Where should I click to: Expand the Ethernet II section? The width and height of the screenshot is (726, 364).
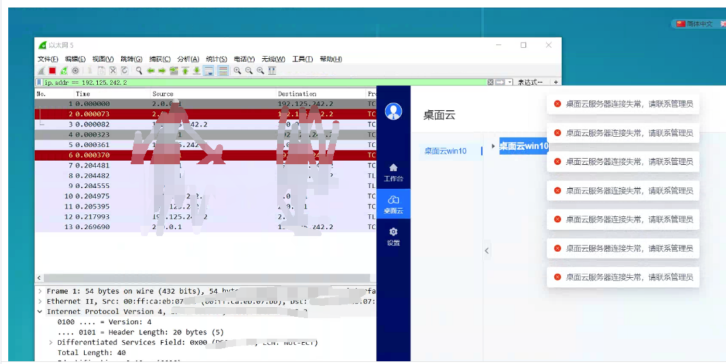40,302
